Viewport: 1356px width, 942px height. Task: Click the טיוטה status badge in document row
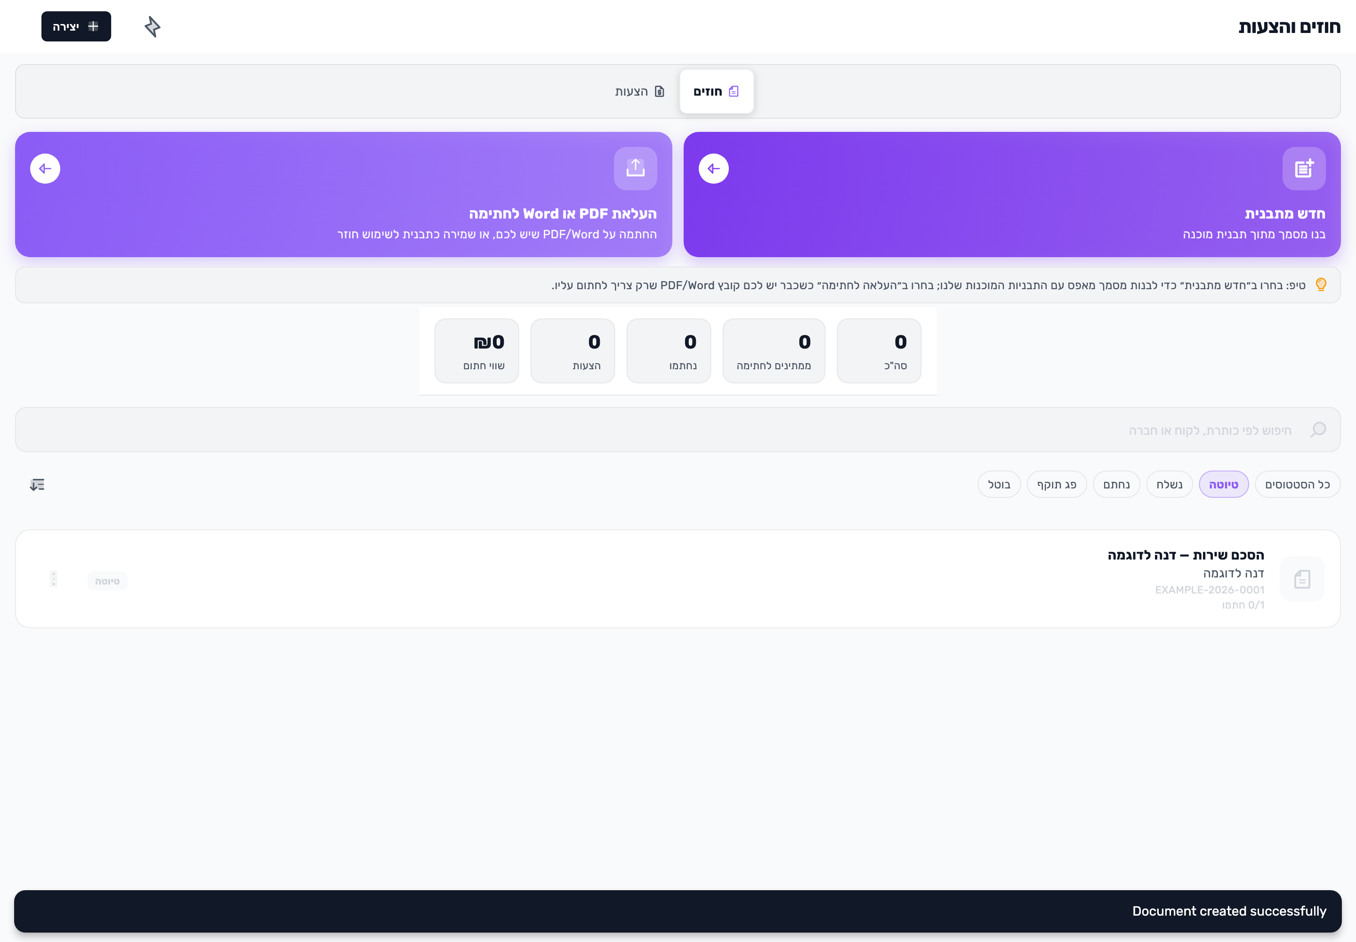pos(107,581)
